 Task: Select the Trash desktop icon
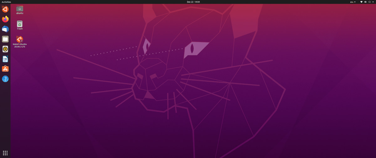(x=20, y=25)
